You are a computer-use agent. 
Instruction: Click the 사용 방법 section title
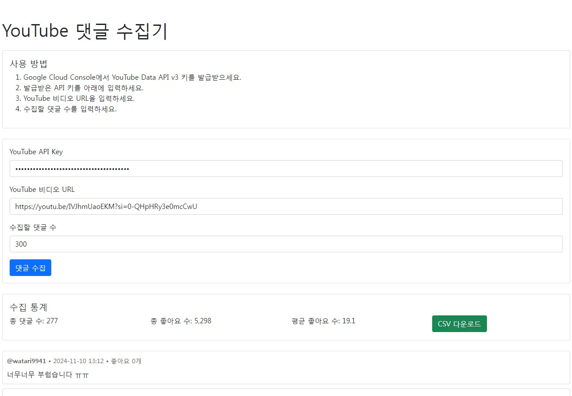28,64
